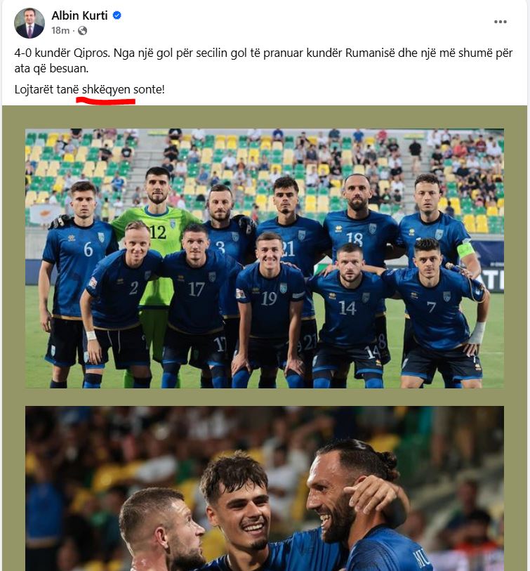Click the Cyprus flag in the stands
The width and height of the screenshot is (530, 571).
[46, 214]
